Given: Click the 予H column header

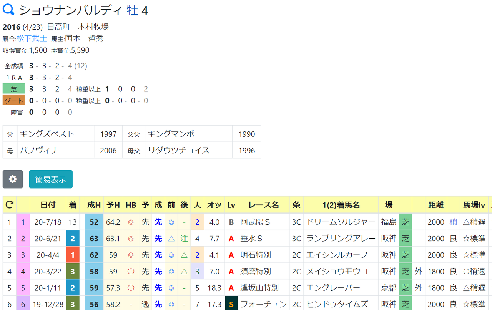Looking at the screenshot, I should 113,205.
